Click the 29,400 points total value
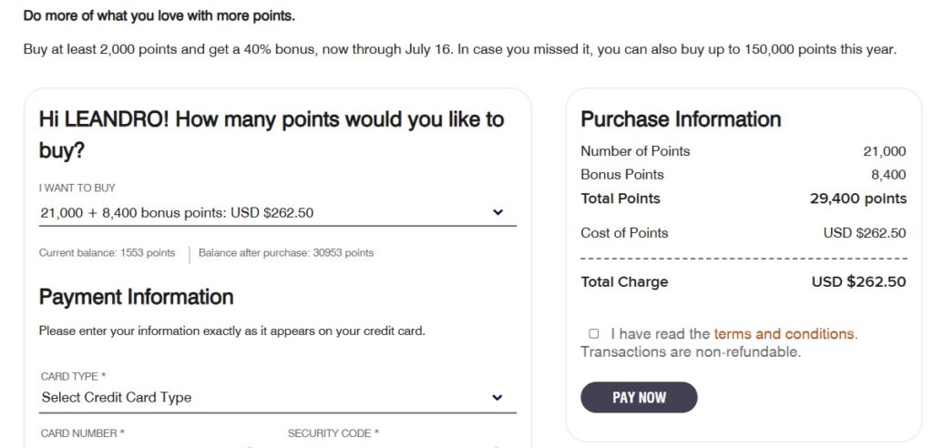Image resolution: width=933 pixels, height=448 pixels. (858, 199)
